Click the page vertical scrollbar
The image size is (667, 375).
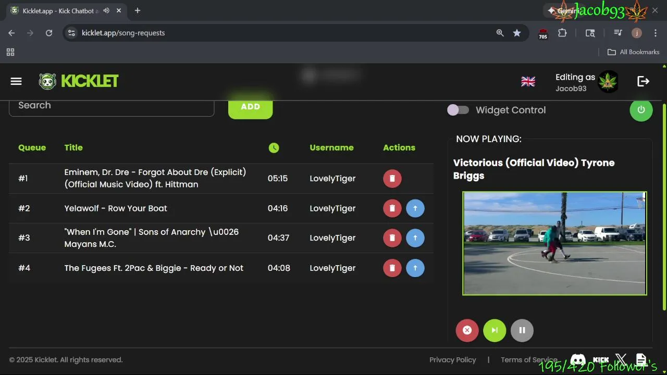pyautogui.click(x=664, y=207)
